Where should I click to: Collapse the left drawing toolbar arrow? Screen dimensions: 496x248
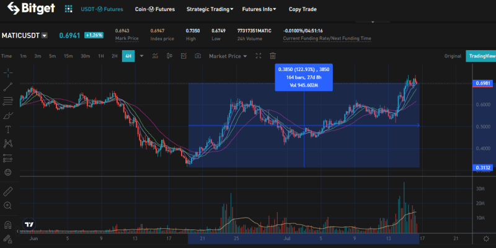(x=18, y=231)
